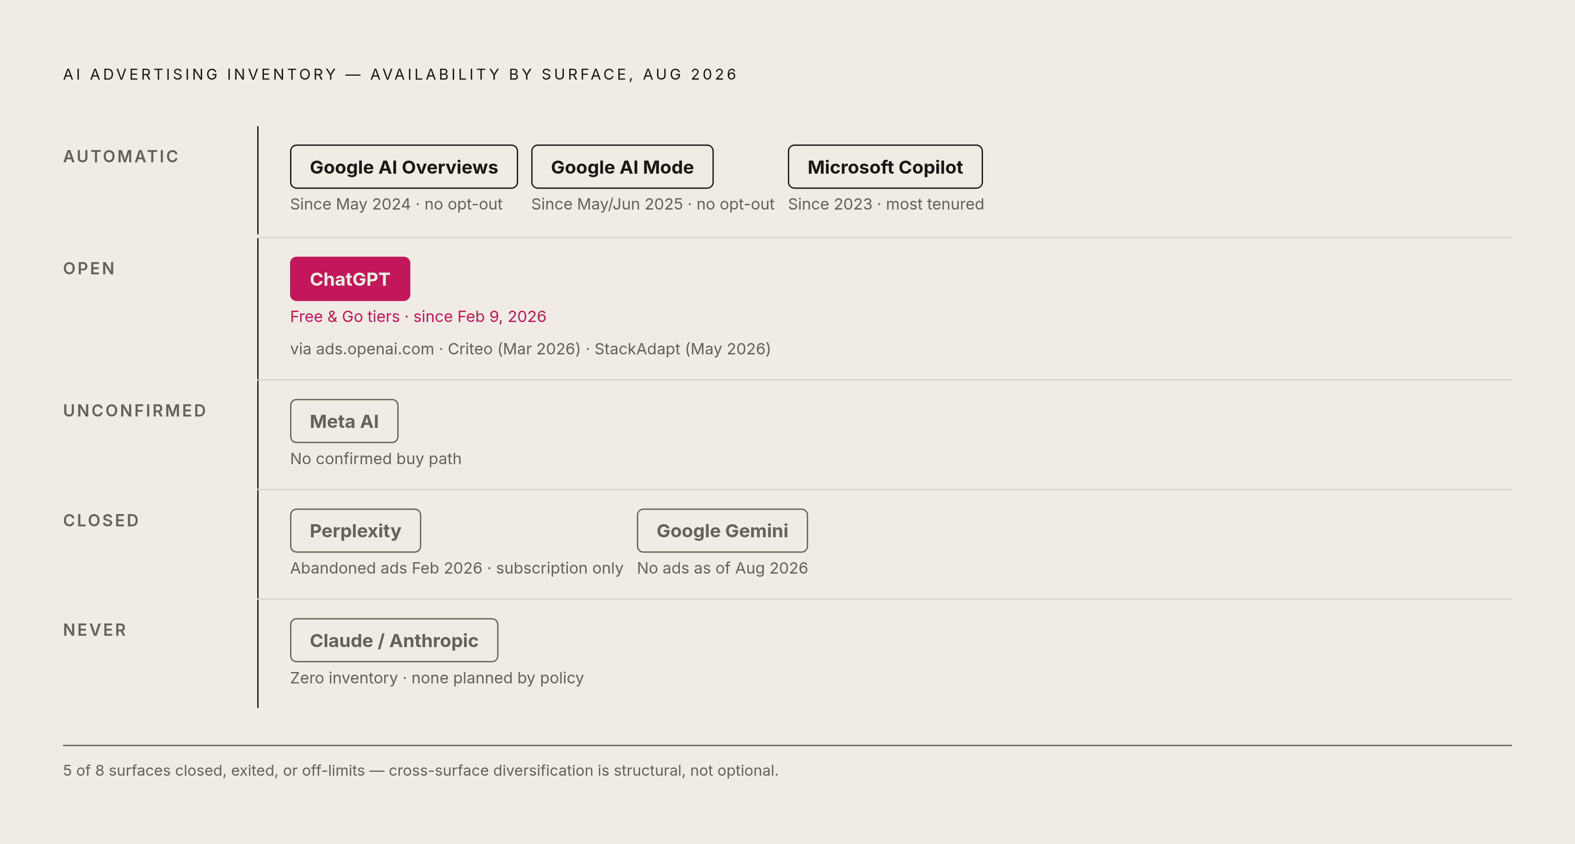This screenshot has height=844, width=1575.
Task: Click the CLOSED row label
Action: coord(101,521)
